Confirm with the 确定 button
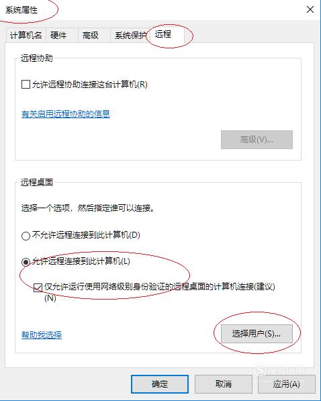The image size is (321, 401). click(160, 384)
